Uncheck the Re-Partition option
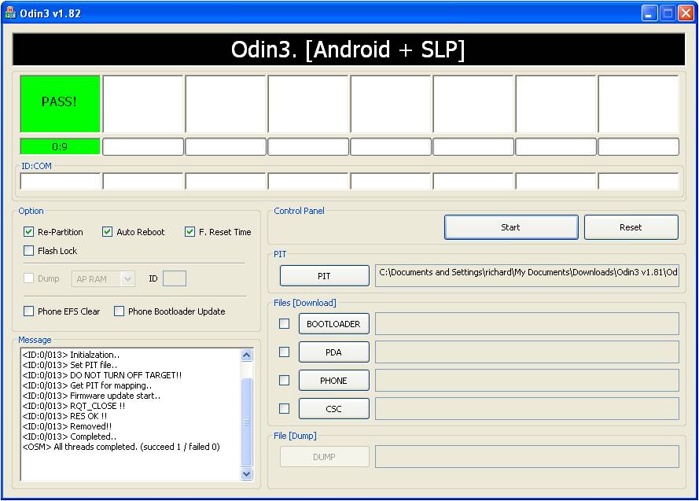Viewport: 699px width, 501px height. pos(29,232)
